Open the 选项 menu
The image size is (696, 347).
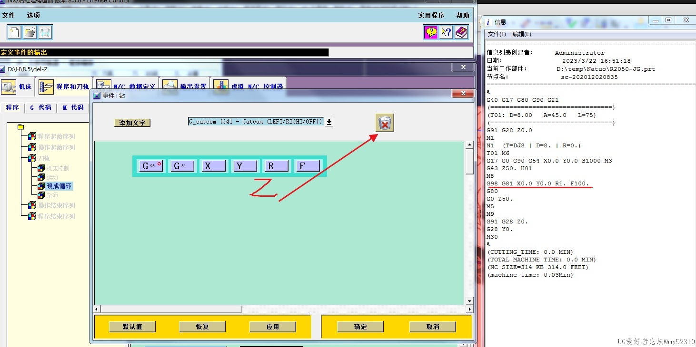click(x=33, y=15)
